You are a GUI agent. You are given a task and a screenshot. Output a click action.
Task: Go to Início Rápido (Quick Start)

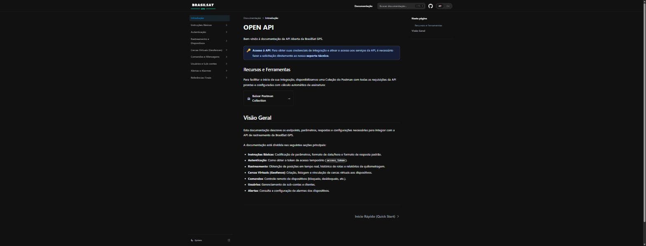tap(377, 216)
